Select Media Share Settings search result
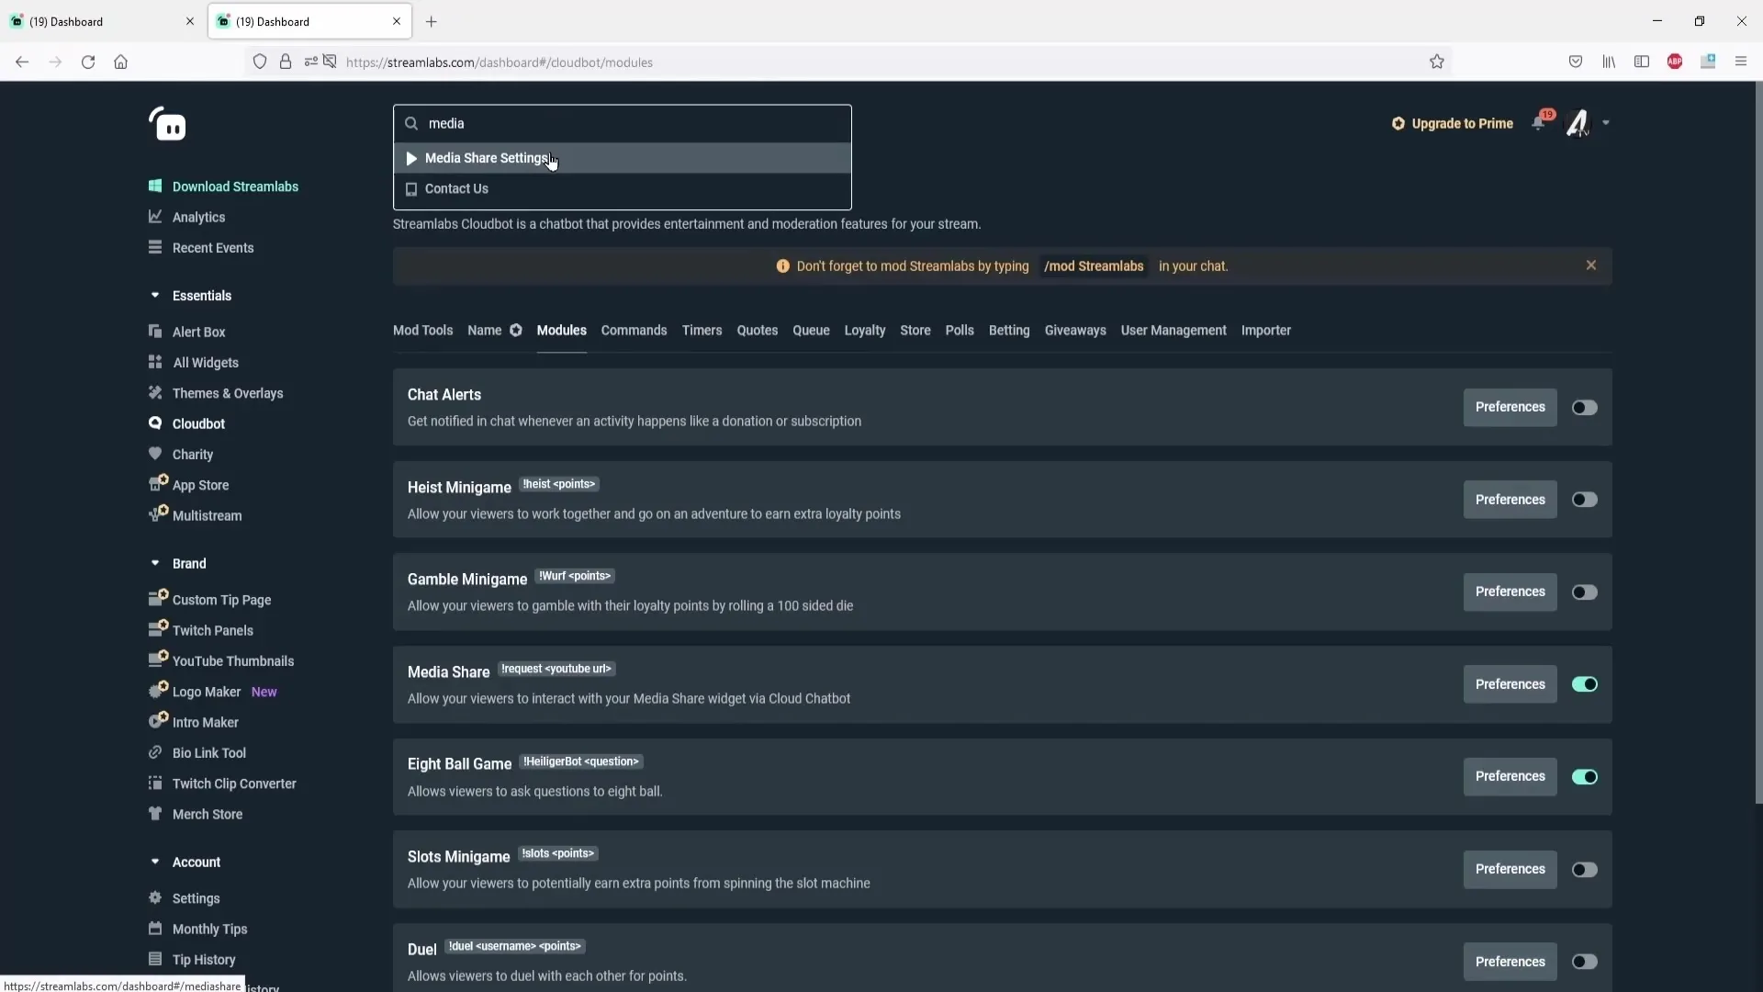The width and height of the screenshot is (1763, 992). (623, 158)
